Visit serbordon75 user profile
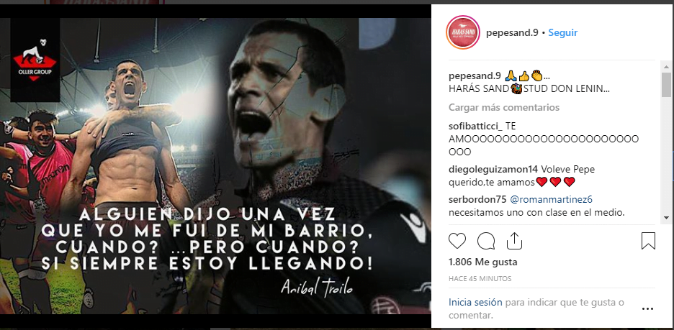Screen dimensions: 674x330 (x=478, y=200)
